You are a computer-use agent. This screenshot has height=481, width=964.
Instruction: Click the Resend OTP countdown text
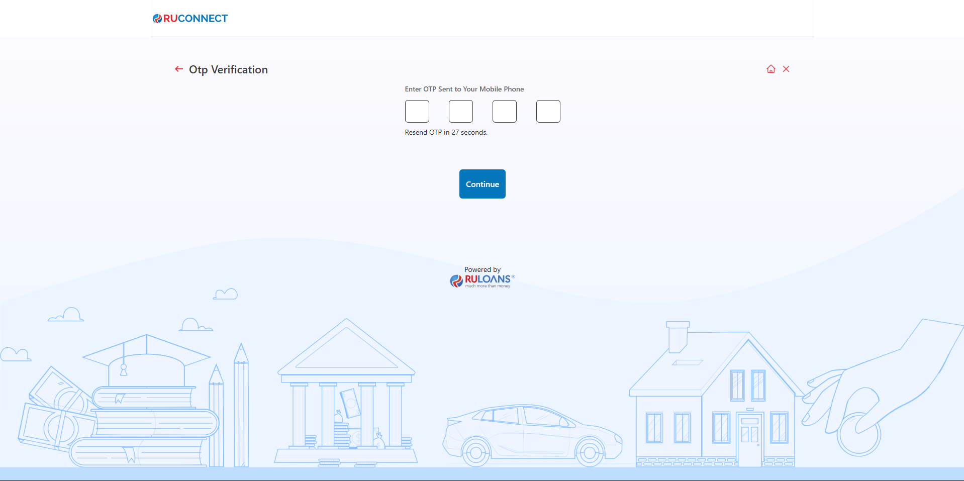pos(446,133)
